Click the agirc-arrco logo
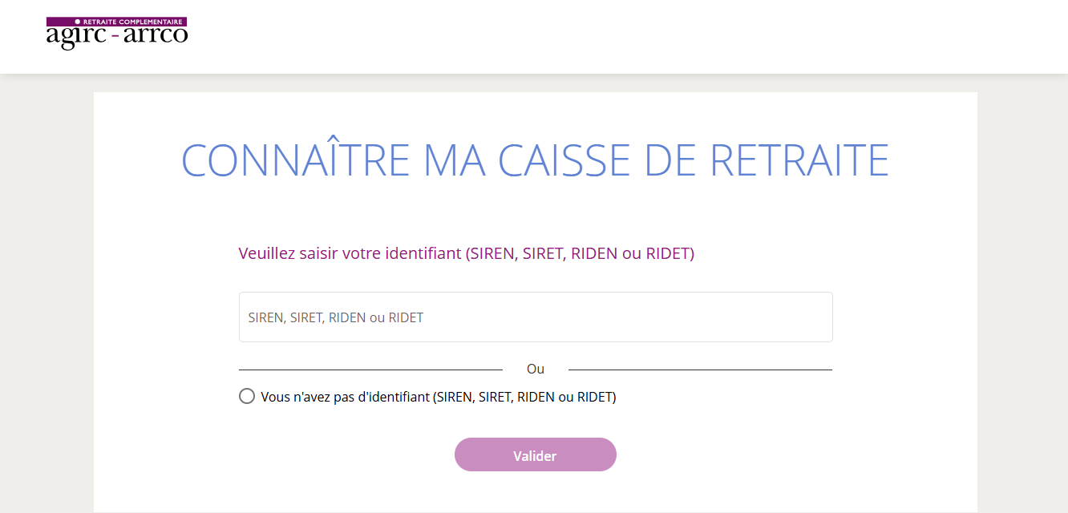Image resolution: width=1068 pixels, height=513 pixels. tap(117, 33)
